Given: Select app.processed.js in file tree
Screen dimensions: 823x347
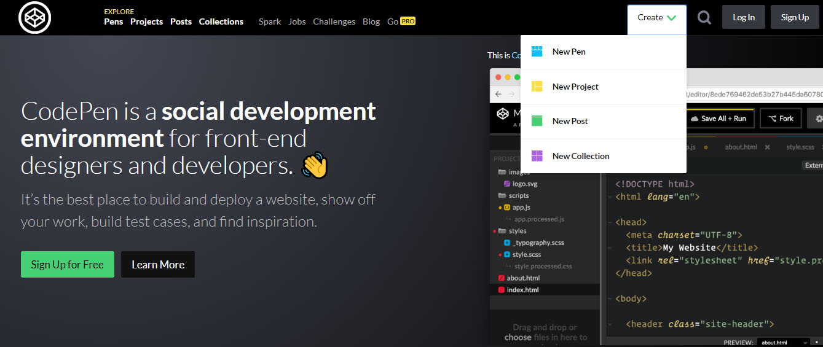Looking at the screenshot, I should click(x=540, y=219).
